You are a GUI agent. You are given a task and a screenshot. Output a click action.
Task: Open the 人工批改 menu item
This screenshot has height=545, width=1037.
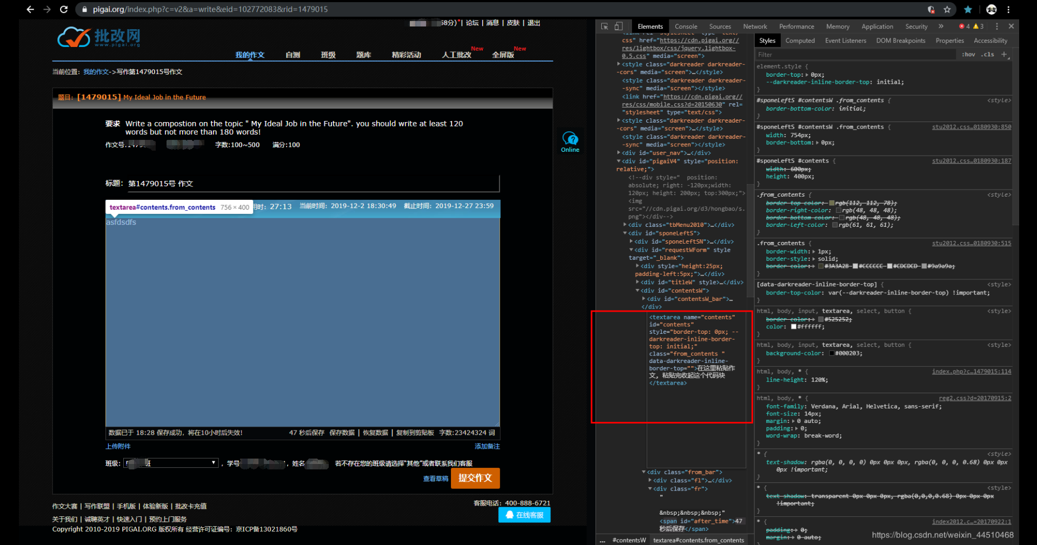point(456,55)
